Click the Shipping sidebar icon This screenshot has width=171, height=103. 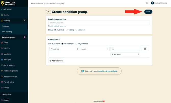point(2,20)
